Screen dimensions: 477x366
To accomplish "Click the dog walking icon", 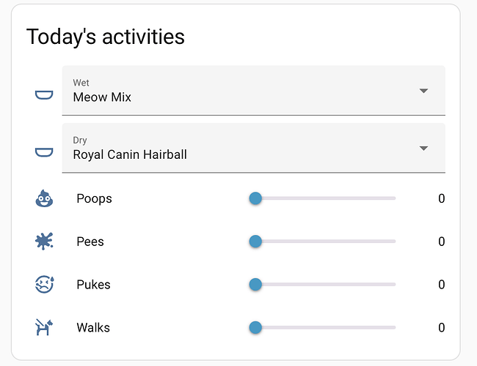I will pos(44,327).
